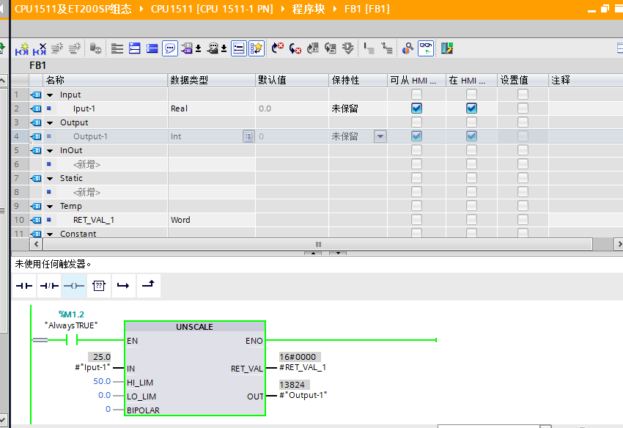The width and height of the screenshot is (623, 428).
Task: Toggle the favorites star icon in toolbar
Action: (257, 48)
